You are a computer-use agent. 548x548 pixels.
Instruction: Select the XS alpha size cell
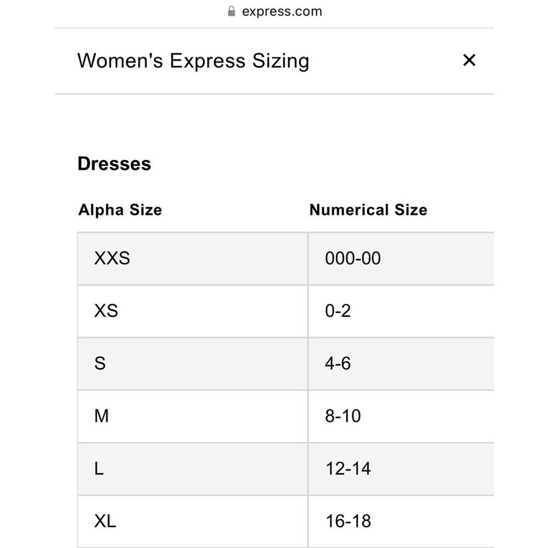click(x=192, y=311)
